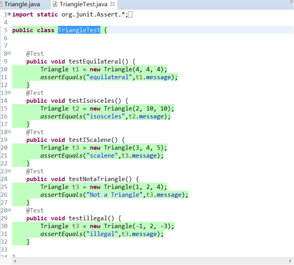Viewport: 294px width, 265px height.
Task: Expand the folded import block at line 1
Action: [x=9, y=14]
